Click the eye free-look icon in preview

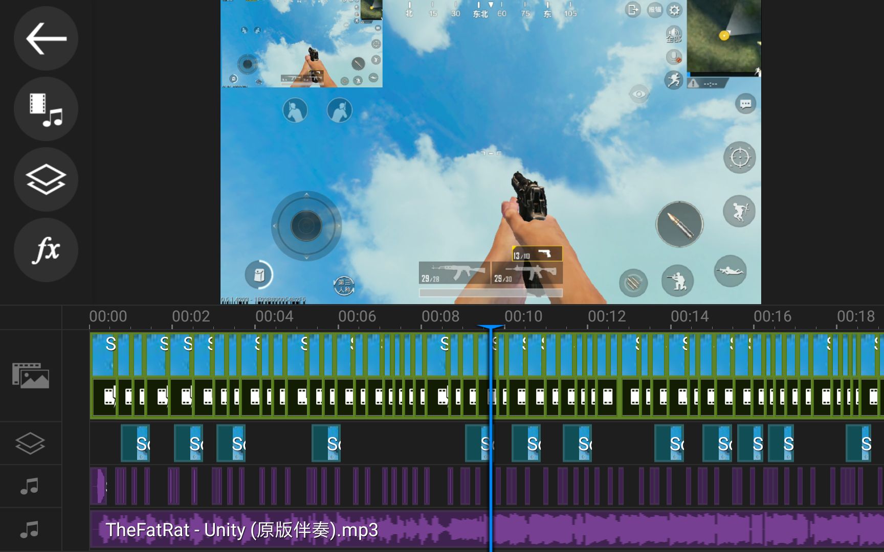pos(639,94)
